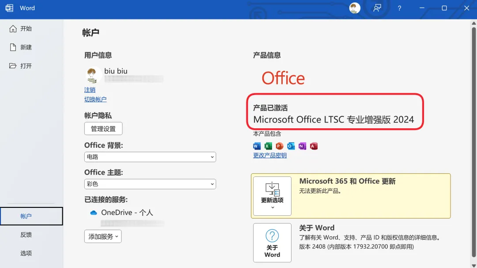Click the 无法更新此产品 message

(320, 191)
